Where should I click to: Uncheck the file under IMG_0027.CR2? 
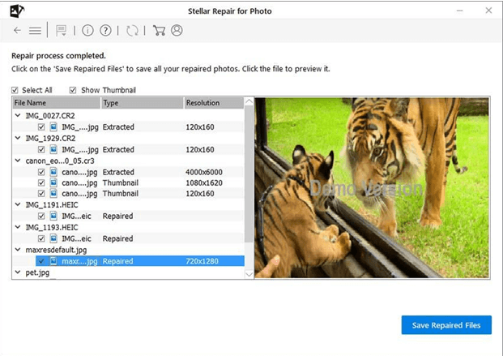pos(41,127)
